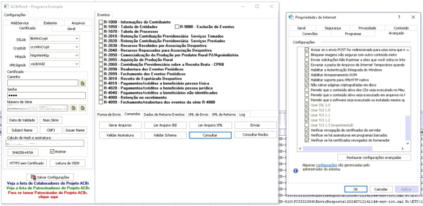Screen dimensions: 423x206
Task: Click OK in Propriedades de Internet
Action: 355,189
